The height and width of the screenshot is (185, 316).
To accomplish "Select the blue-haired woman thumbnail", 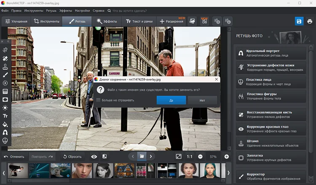I will (x=210, y=171).
